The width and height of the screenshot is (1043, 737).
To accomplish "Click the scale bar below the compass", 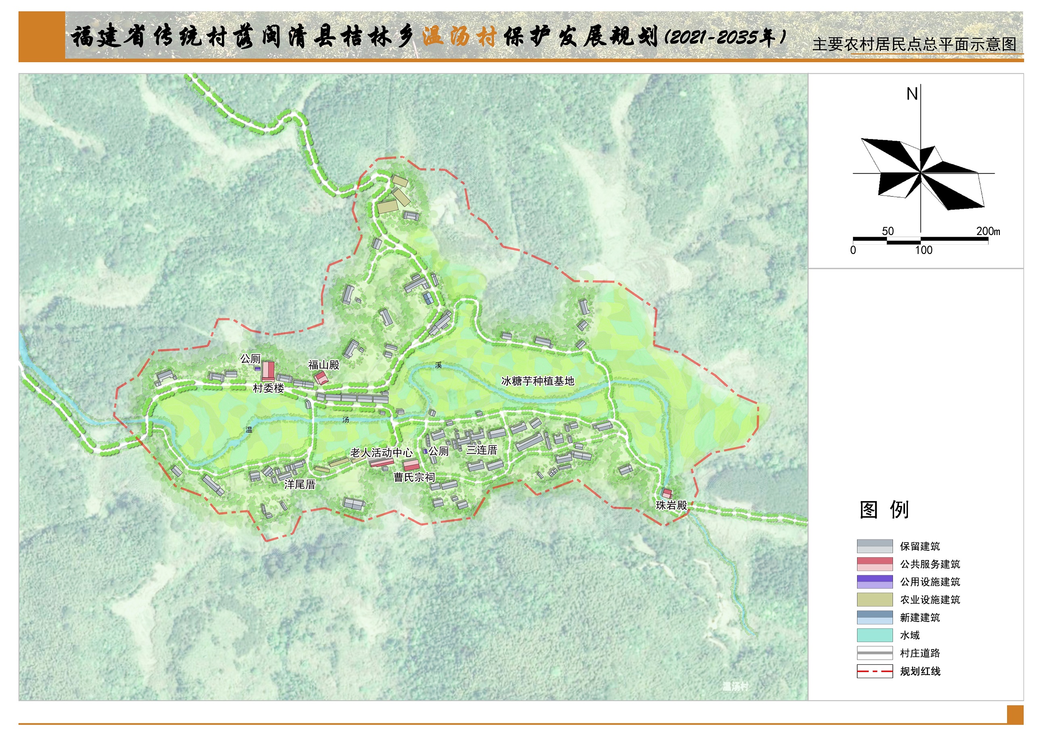I will tap(920, 241).
